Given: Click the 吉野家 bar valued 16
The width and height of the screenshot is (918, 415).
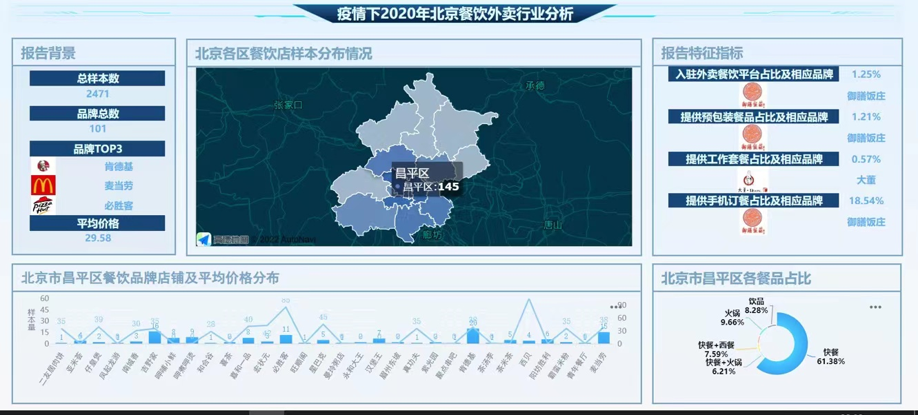Looking at the screenshot, I should (154, 337).
